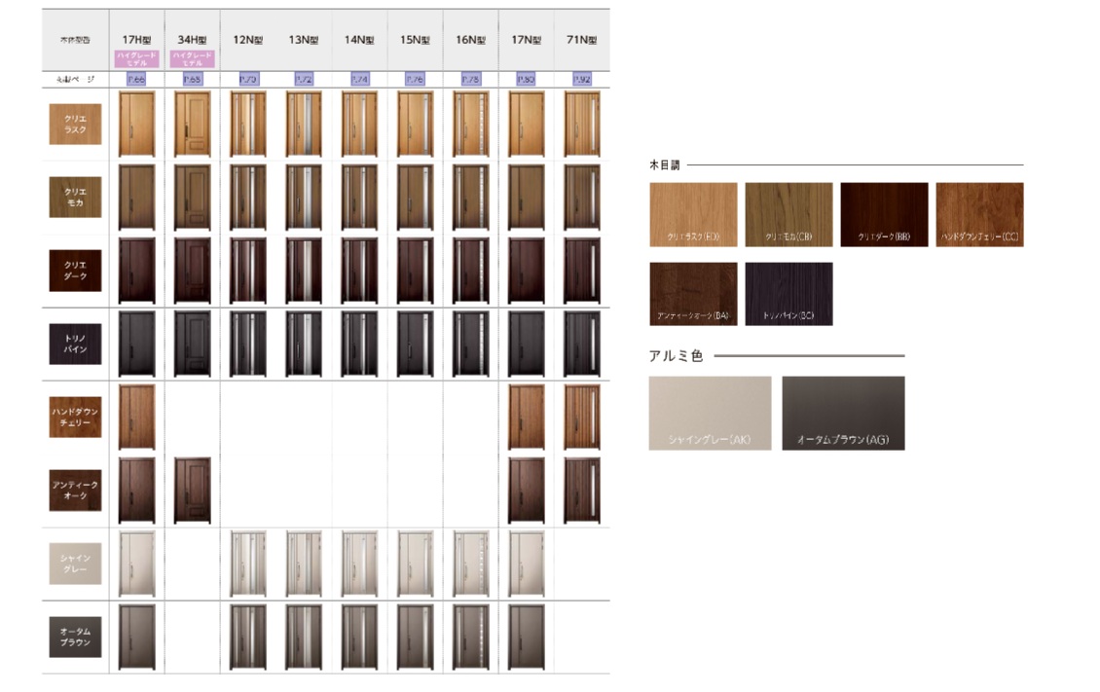The height and width of the screenshot is (692, 1100).
Task: Select the 17H型 door in クリエラスク row
Action: [x=136, y=125]
